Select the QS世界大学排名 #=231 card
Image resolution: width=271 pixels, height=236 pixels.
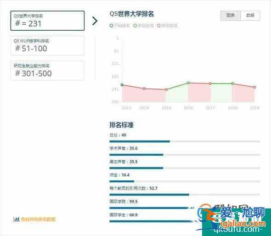point(47,21)
